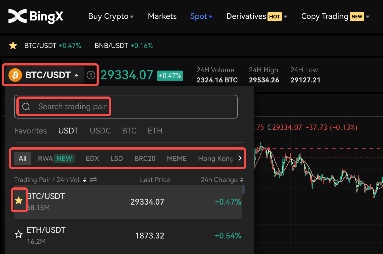Select the MEME category filter
Viewport: 383px width, 254px height.
coord(177,158)
